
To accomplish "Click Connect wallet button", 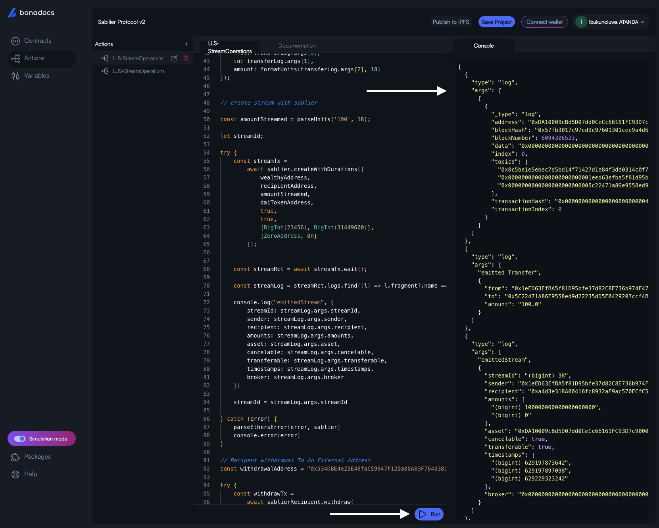I will point(544,22).
